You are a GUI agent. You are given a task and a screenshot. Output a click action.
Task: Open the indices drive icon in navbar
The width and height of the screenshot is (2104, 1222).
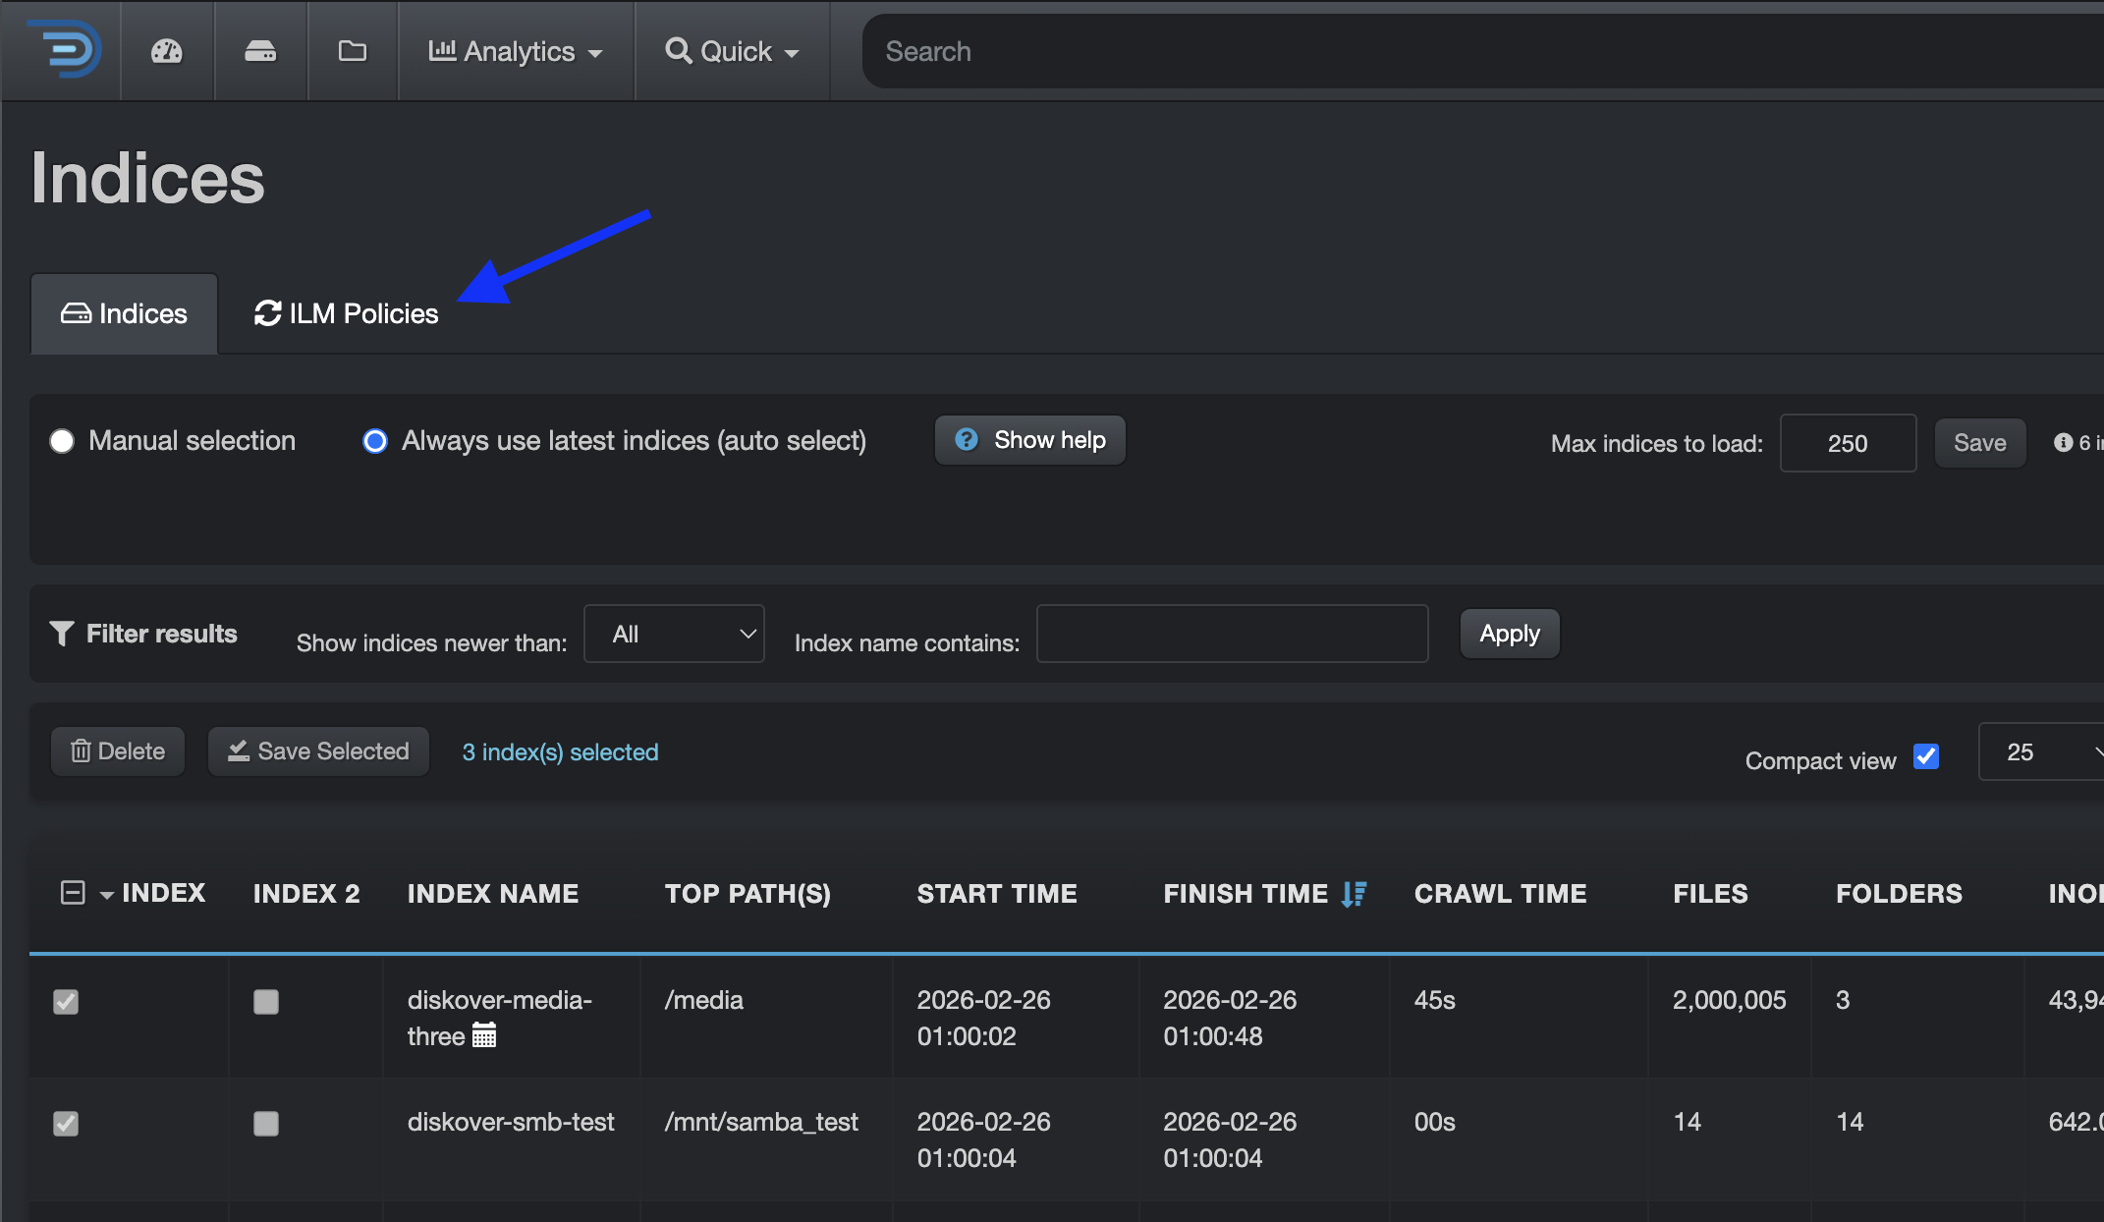click(260, 51)
